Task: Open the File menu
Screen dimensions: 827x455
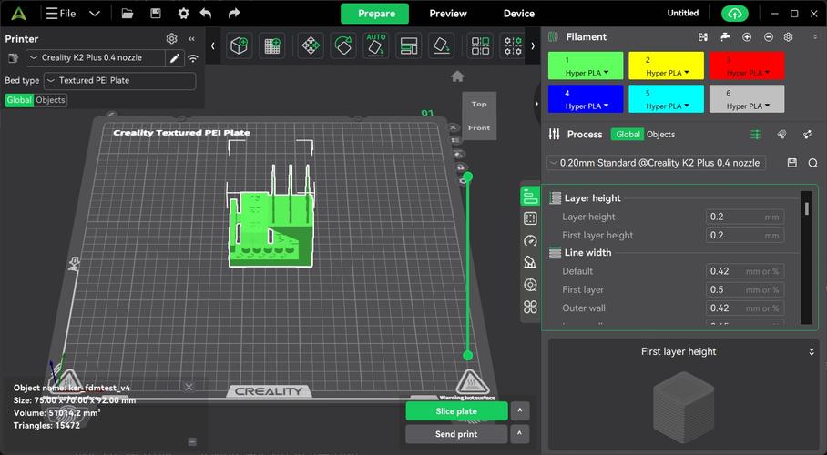Action: coord(61,14)
